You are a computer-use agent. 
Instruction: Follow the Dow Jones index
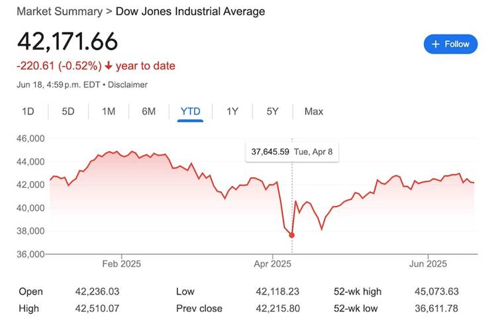tap(450, 44)
